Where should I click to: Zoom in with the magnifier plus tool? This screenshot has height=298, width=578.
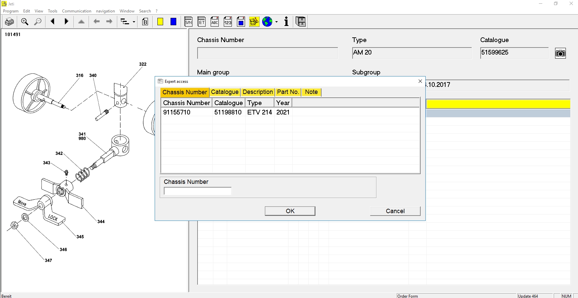pyautogui.click(x=25, y=22)
